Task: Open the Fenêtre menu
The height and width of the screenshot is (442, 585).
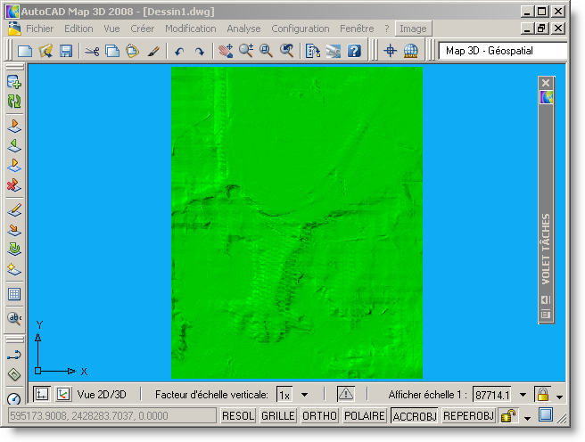Action: tap(357, 29)
